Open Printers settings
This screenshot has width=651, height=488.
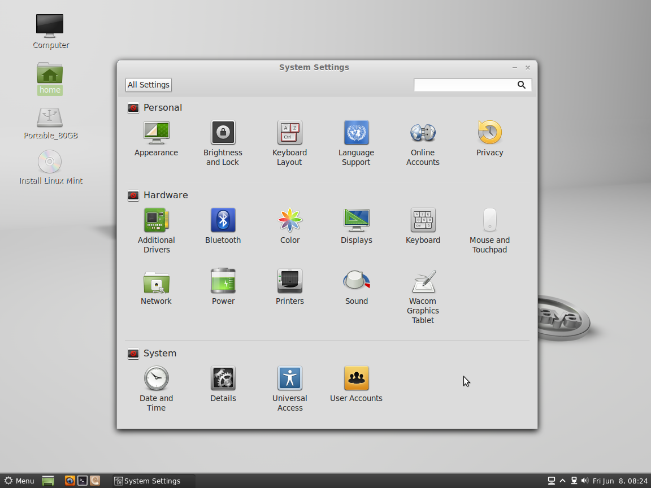tap(289, 287)
